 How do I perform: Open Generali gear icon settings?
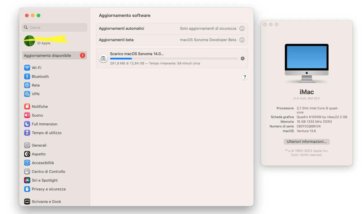(27, 145)
